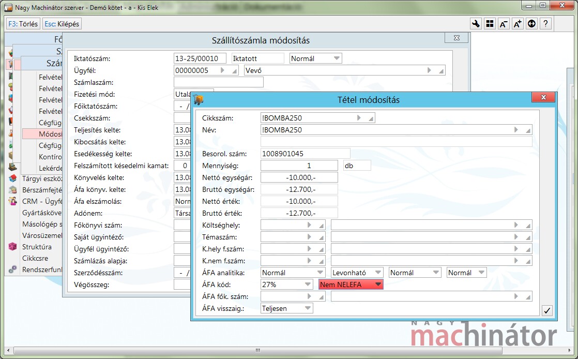Screen dimensions: 578x359
Task: Click the horizontal scrollbar left arrow
Action: 8,350
